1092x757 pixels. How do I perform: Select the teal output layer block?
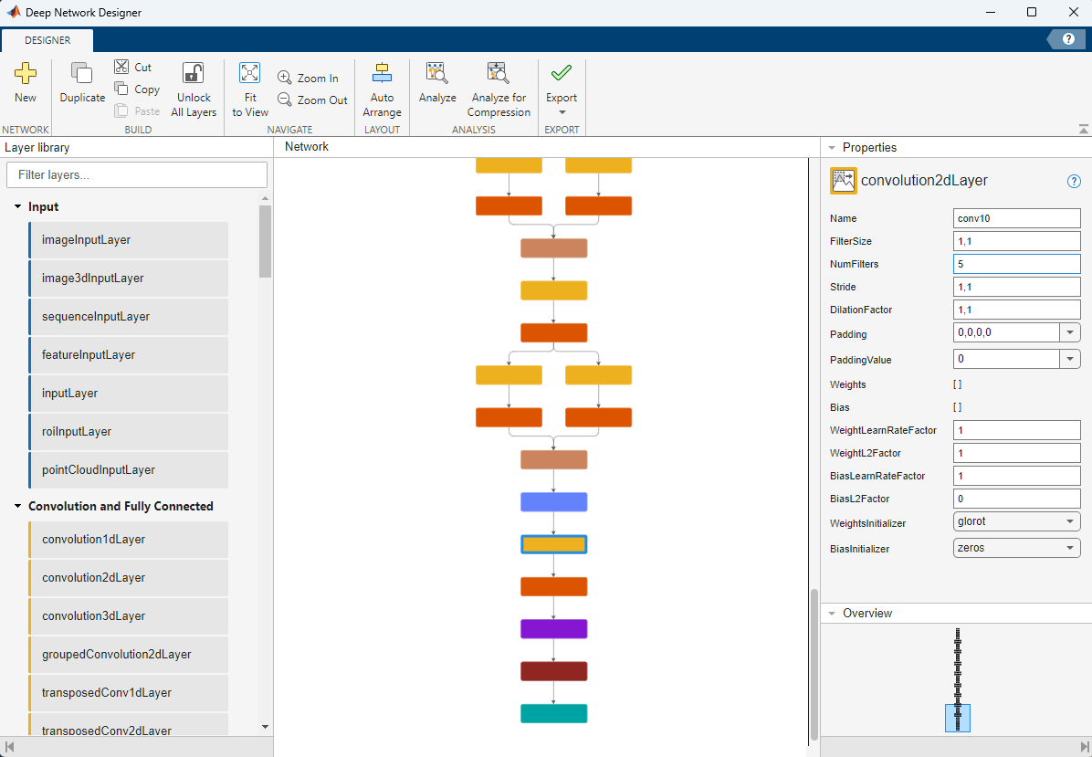click(553, 713)
